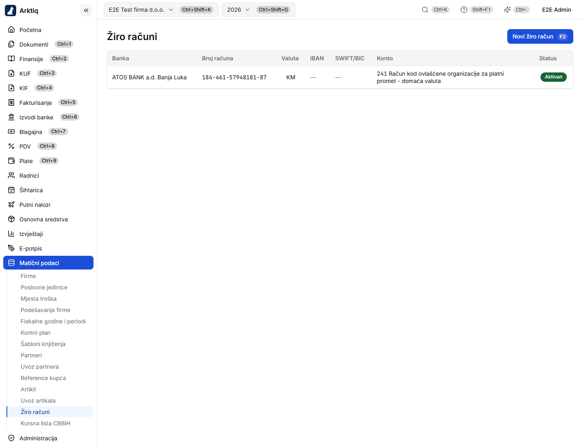Screen dimensions: 583x448
Task: Click the E-potpis pen icon
Action: (11, 248)
